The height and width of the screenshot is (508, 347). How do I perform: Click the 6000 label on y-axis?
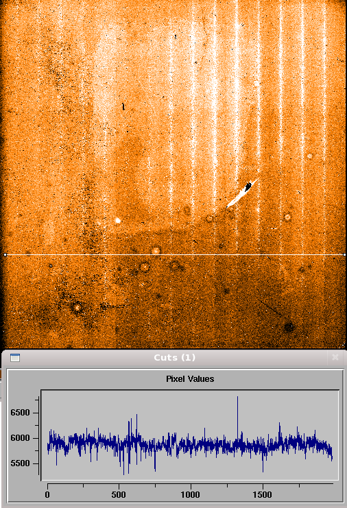pyautogui.click(x=20, y=438)
